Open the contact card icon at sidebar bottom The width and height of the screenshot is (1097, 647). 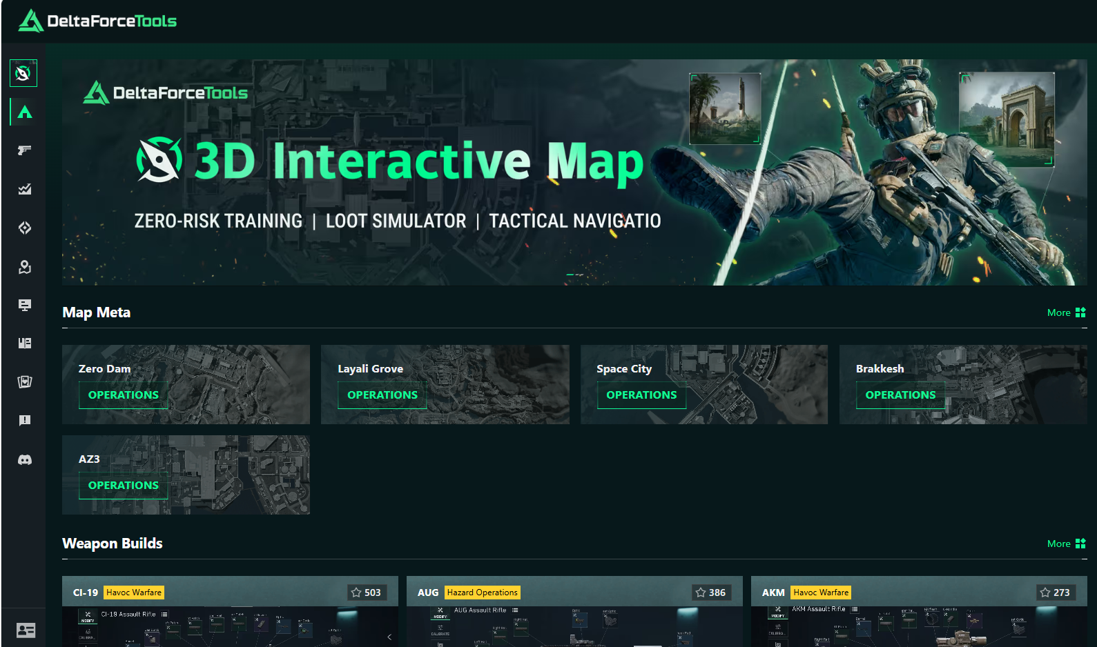(26, 630)
